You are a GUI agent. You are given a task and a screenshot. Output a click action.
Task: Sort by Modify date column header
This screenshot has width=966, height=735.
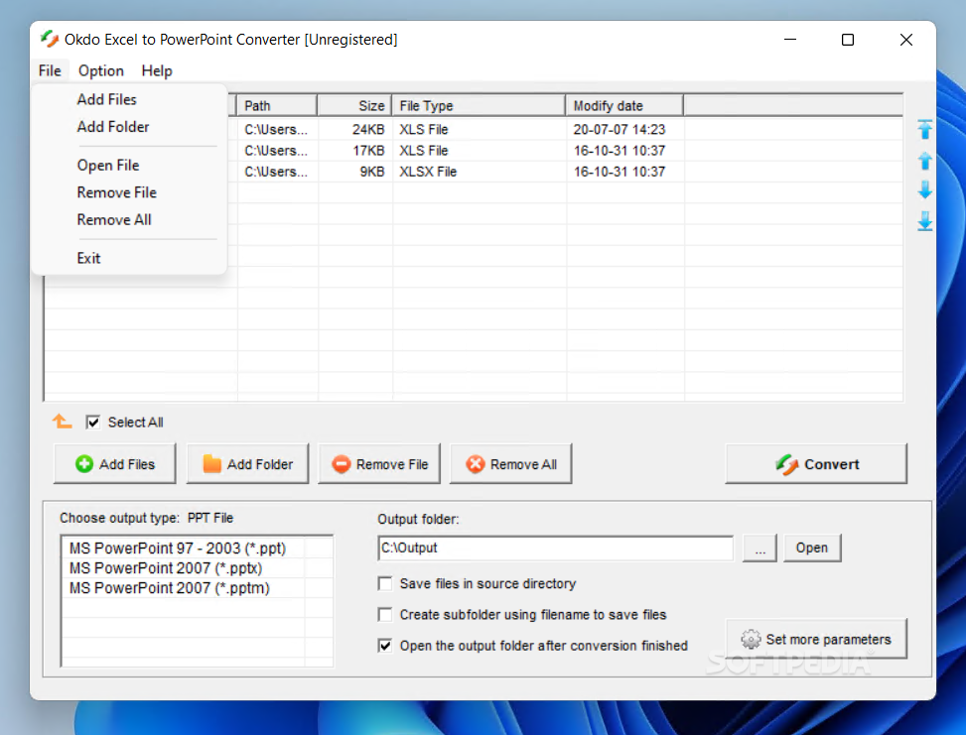coord(624,106)
